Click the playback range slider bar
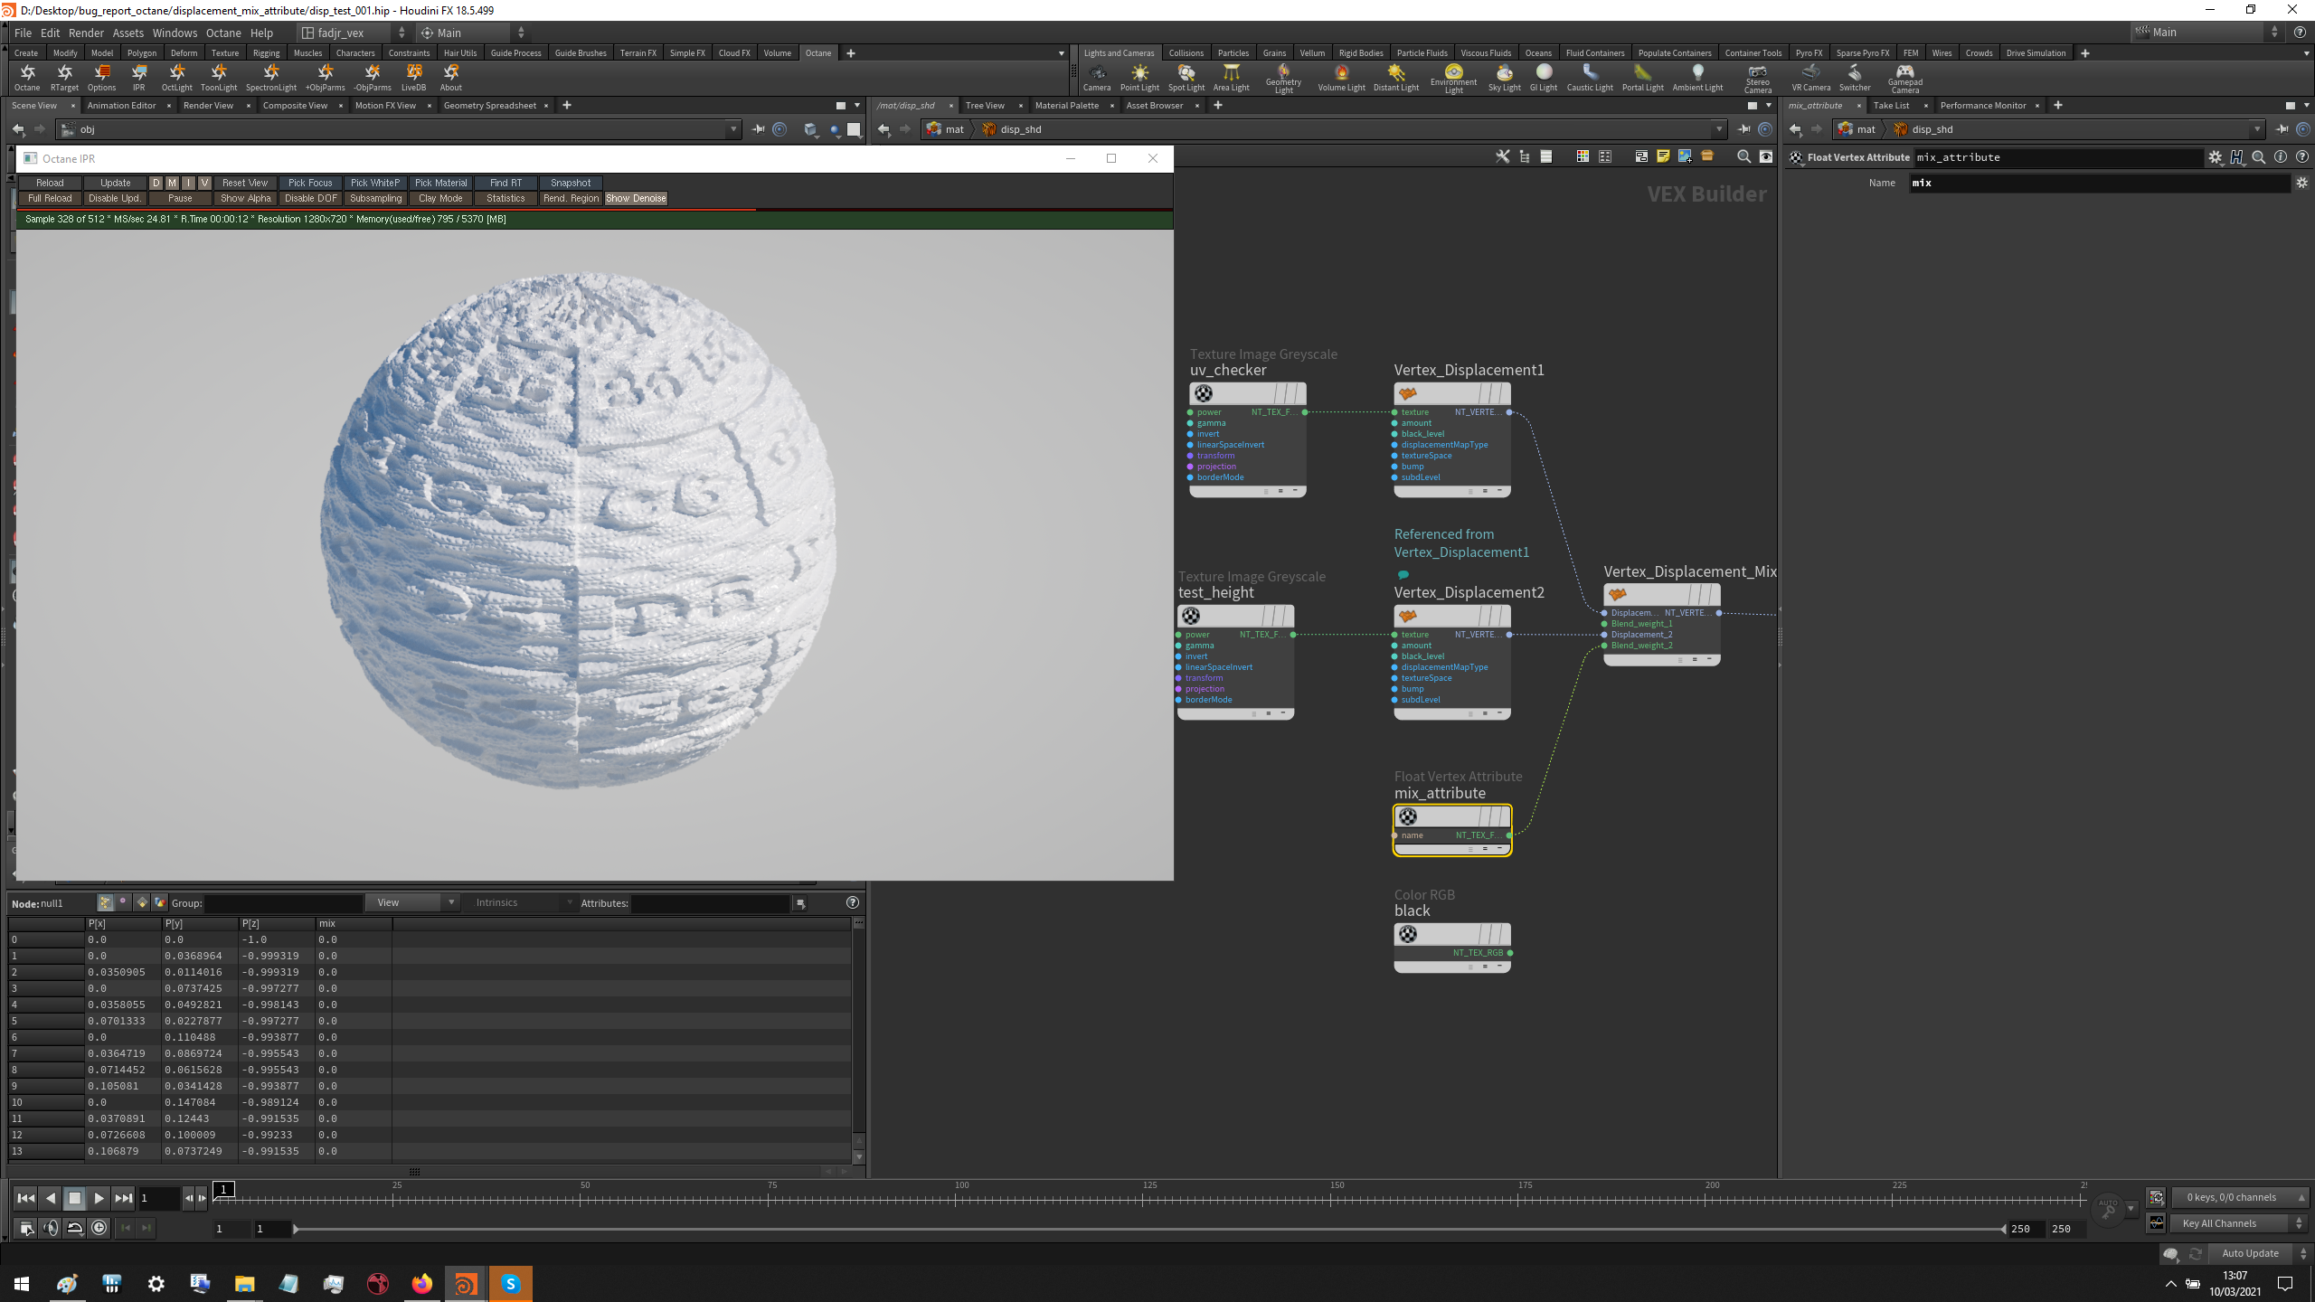The width and height of the screenshot is (2315, 1302). coord(1148,1229)
